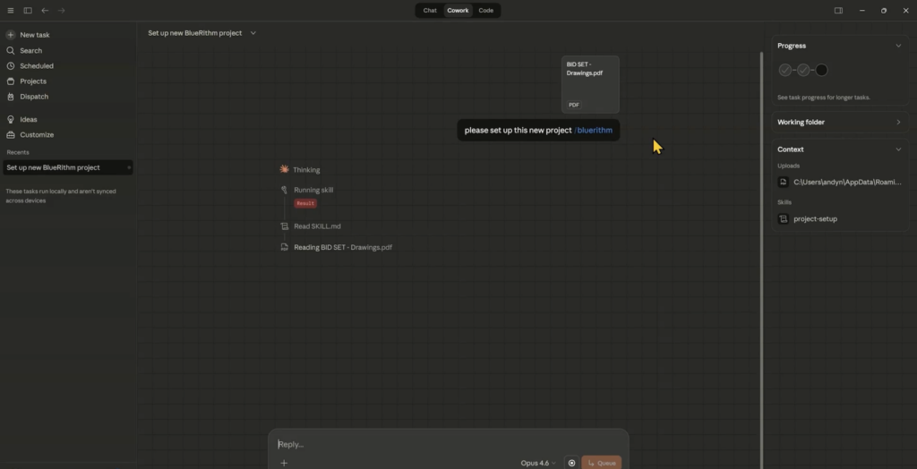Collapse the Progress panel
917x469 pixels.
point(898,46)
